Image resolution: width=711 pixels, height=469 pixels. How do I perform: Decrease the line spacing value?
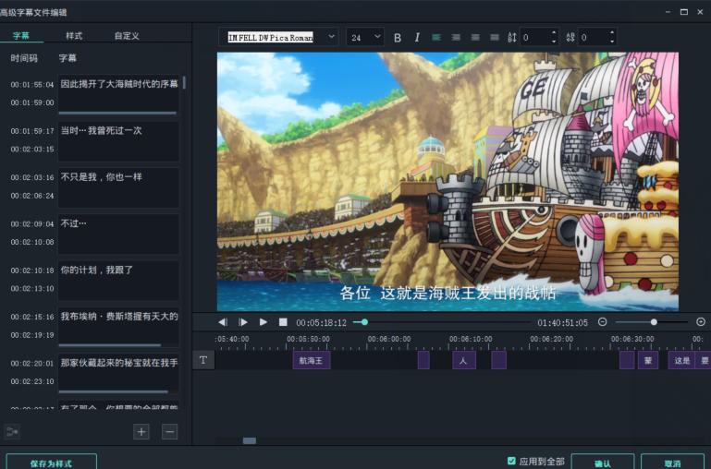click(554, 42)
